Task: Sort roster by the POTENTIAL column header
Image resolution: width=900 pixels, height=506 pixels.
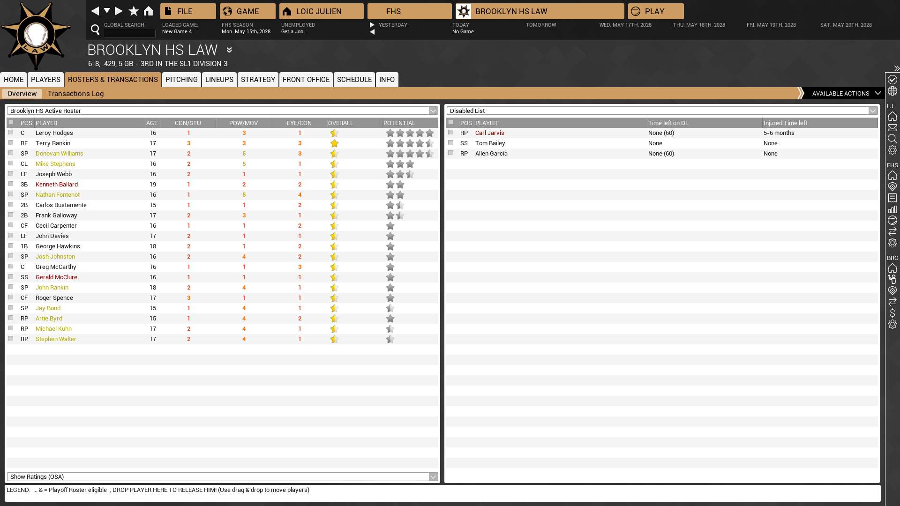Action: click(399, 123)
